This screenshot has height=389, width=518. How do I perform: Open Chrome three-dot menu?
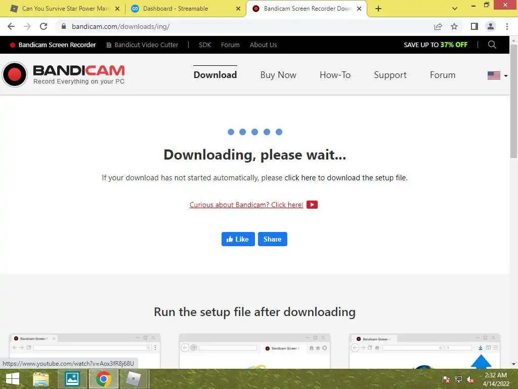[507, 26]
